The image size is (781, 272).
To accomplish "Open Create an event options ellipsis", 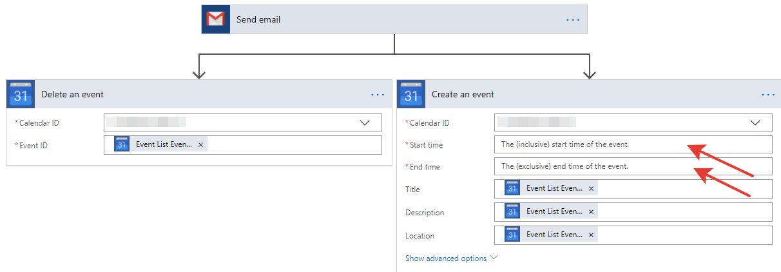I will click(x=768, y=95).
